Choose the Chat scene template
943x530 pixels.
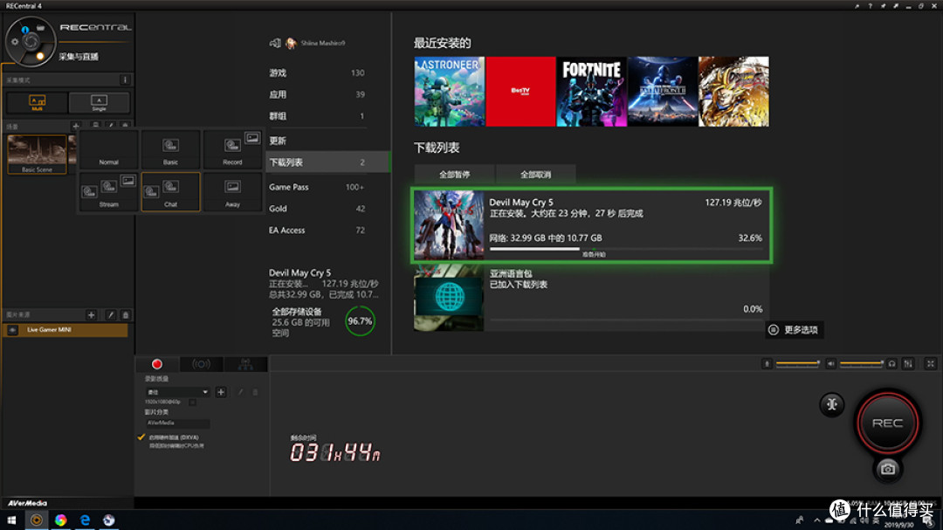coord(171,191)
